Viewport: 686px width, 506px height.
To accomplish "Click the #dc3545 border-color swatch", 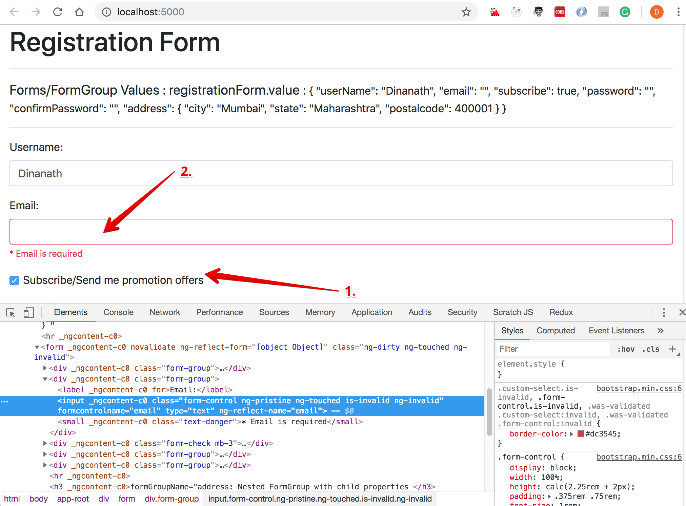I will [581, 434].
